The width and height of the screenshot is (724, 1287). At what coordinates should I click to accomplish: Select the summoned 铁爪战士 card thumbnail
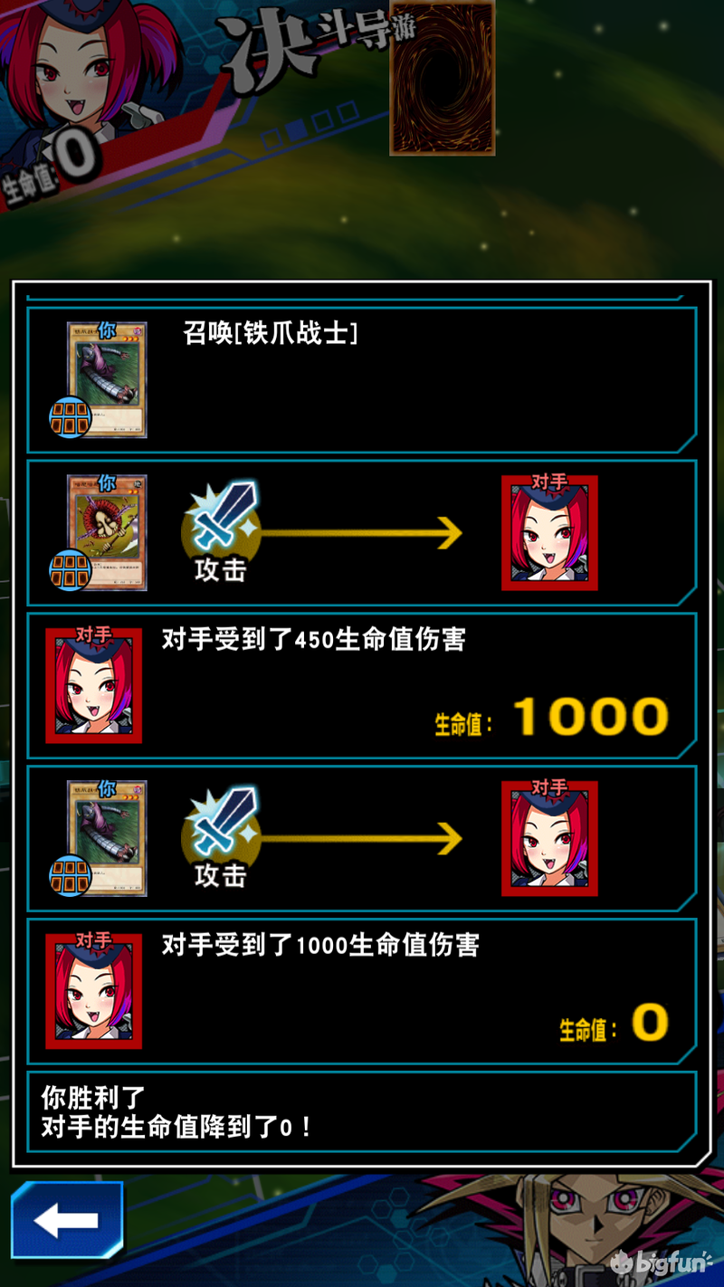point(107,380)
